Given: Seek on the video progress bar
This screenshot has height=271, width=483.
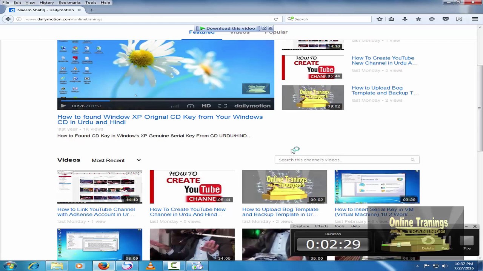Looking at the screenshot, I should pyautogui.click(x=166, y=100).
